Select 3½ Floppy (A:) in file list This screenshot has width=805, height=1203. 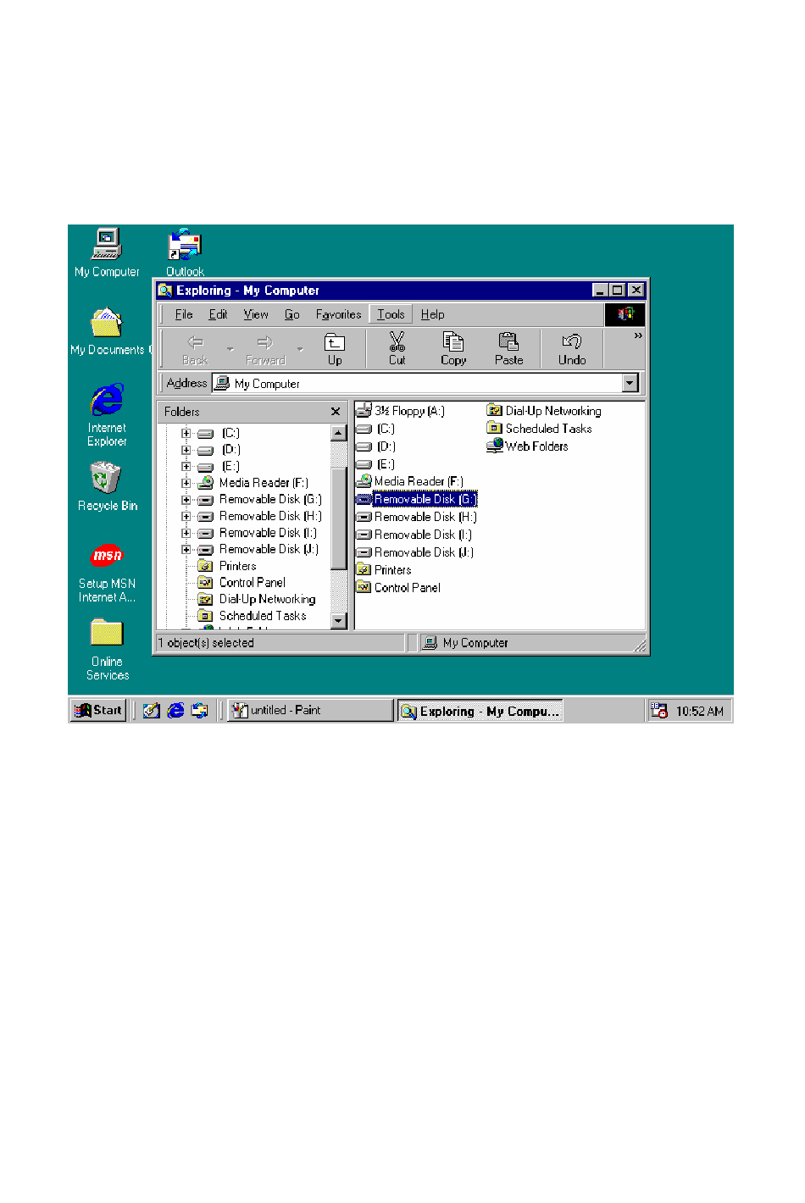(x=400, y=411)
